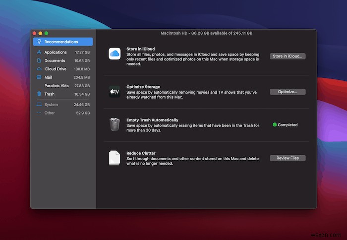Select Parallels VMs in sidebar

click(x=63, y=86)
